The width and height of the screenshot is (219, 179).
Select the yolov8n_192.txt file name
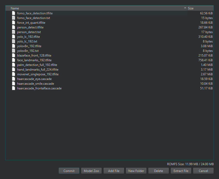point(28,51)
